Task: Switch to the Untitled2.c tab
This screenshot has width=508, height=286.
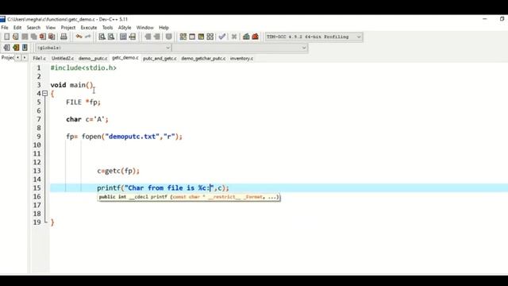Action: point(63,58)
